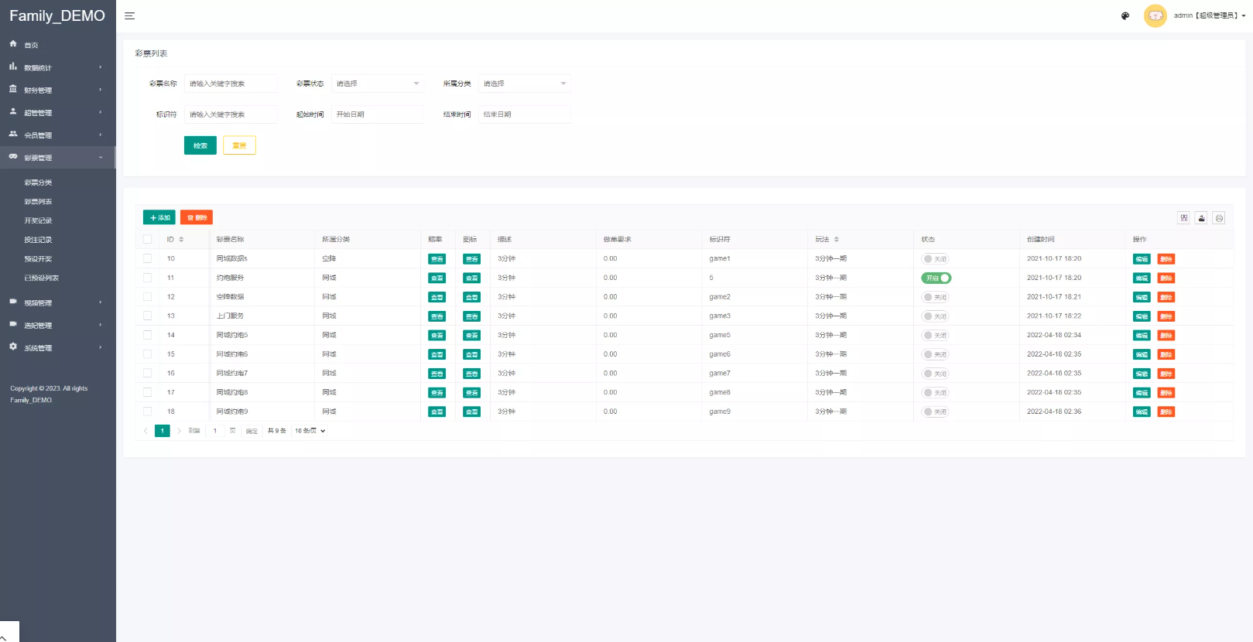1253x642 pixels.
Task: Enable the status switch for row 10
Action: coord(935,259)
